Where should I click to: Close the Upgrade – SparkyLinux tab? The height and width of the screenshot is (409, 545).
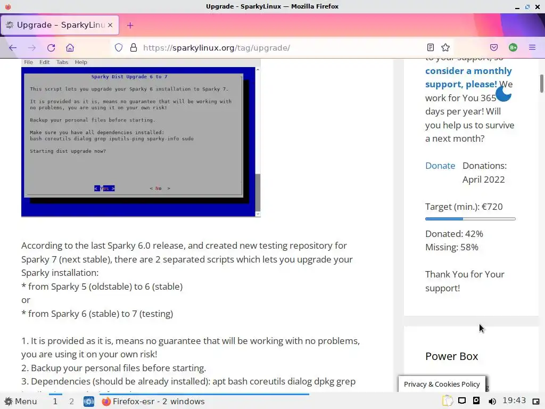pos(110,25)
